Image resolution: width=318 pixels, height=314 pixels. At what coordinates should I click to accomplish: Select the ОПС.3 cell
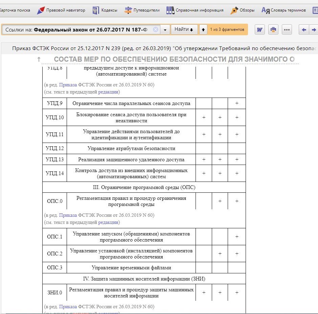pos(55,268)
